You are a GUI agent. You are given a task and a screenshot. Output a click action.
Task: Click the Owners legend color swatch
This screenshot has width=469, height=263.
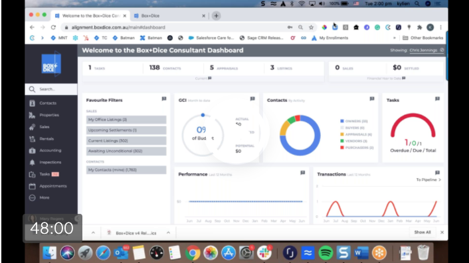(x=342, y=122)
